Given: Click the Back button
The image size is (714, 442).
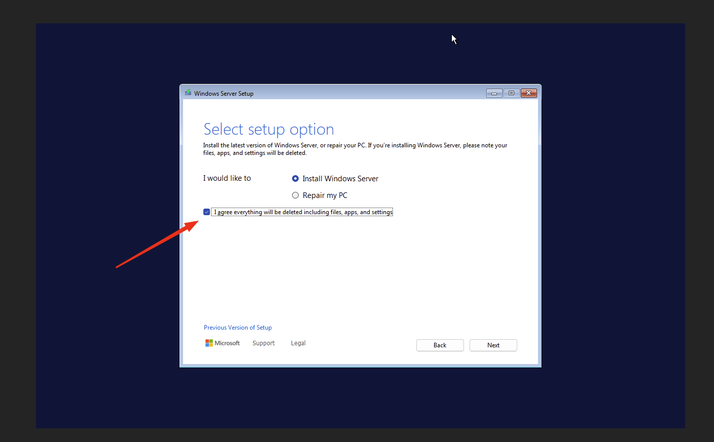Looking at the screenshot, I should pyautogui.click(x=440, y=345).
